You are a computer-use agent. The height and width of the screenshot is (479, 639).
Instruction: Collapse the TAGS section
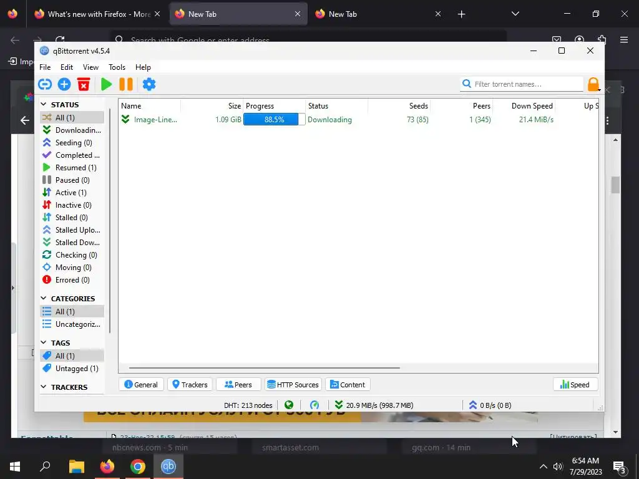pos(44,343)
